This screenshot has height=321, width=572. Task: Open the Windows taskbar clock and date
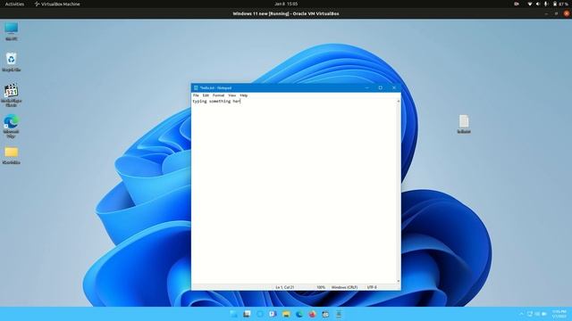559,314
